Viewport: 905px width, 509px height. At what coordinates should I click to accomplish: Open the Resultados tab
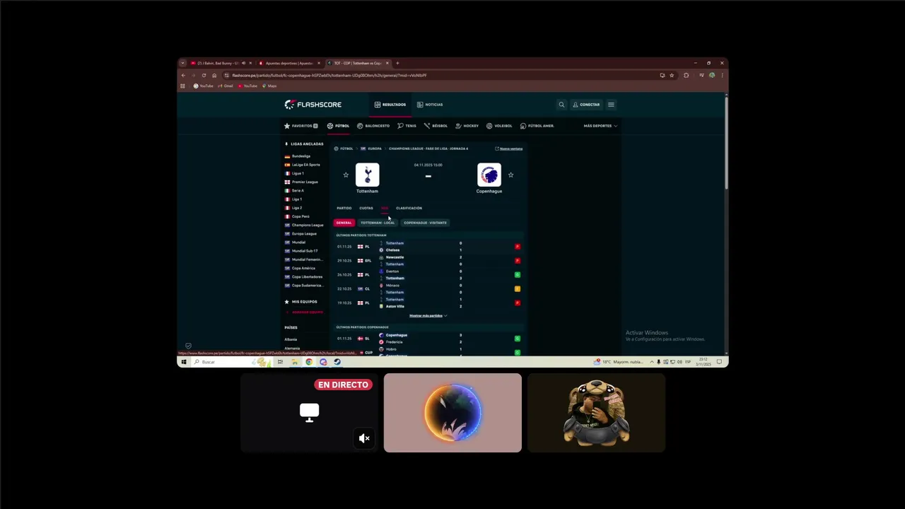pos(390,105)
